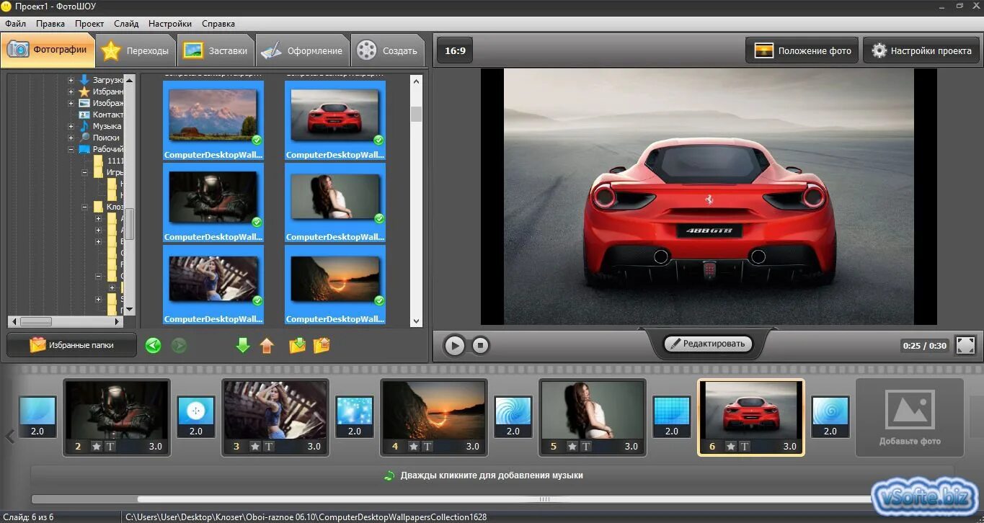Screen dimensions: 984x523
Task: Click the timeline left scroll chevron
Action: [x=9, y=437]
